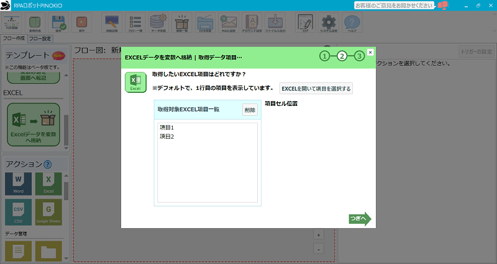Open the ファイル入出力 icon
The width and height of the screenshot is (497, 264).
click(x=275, y=23)
